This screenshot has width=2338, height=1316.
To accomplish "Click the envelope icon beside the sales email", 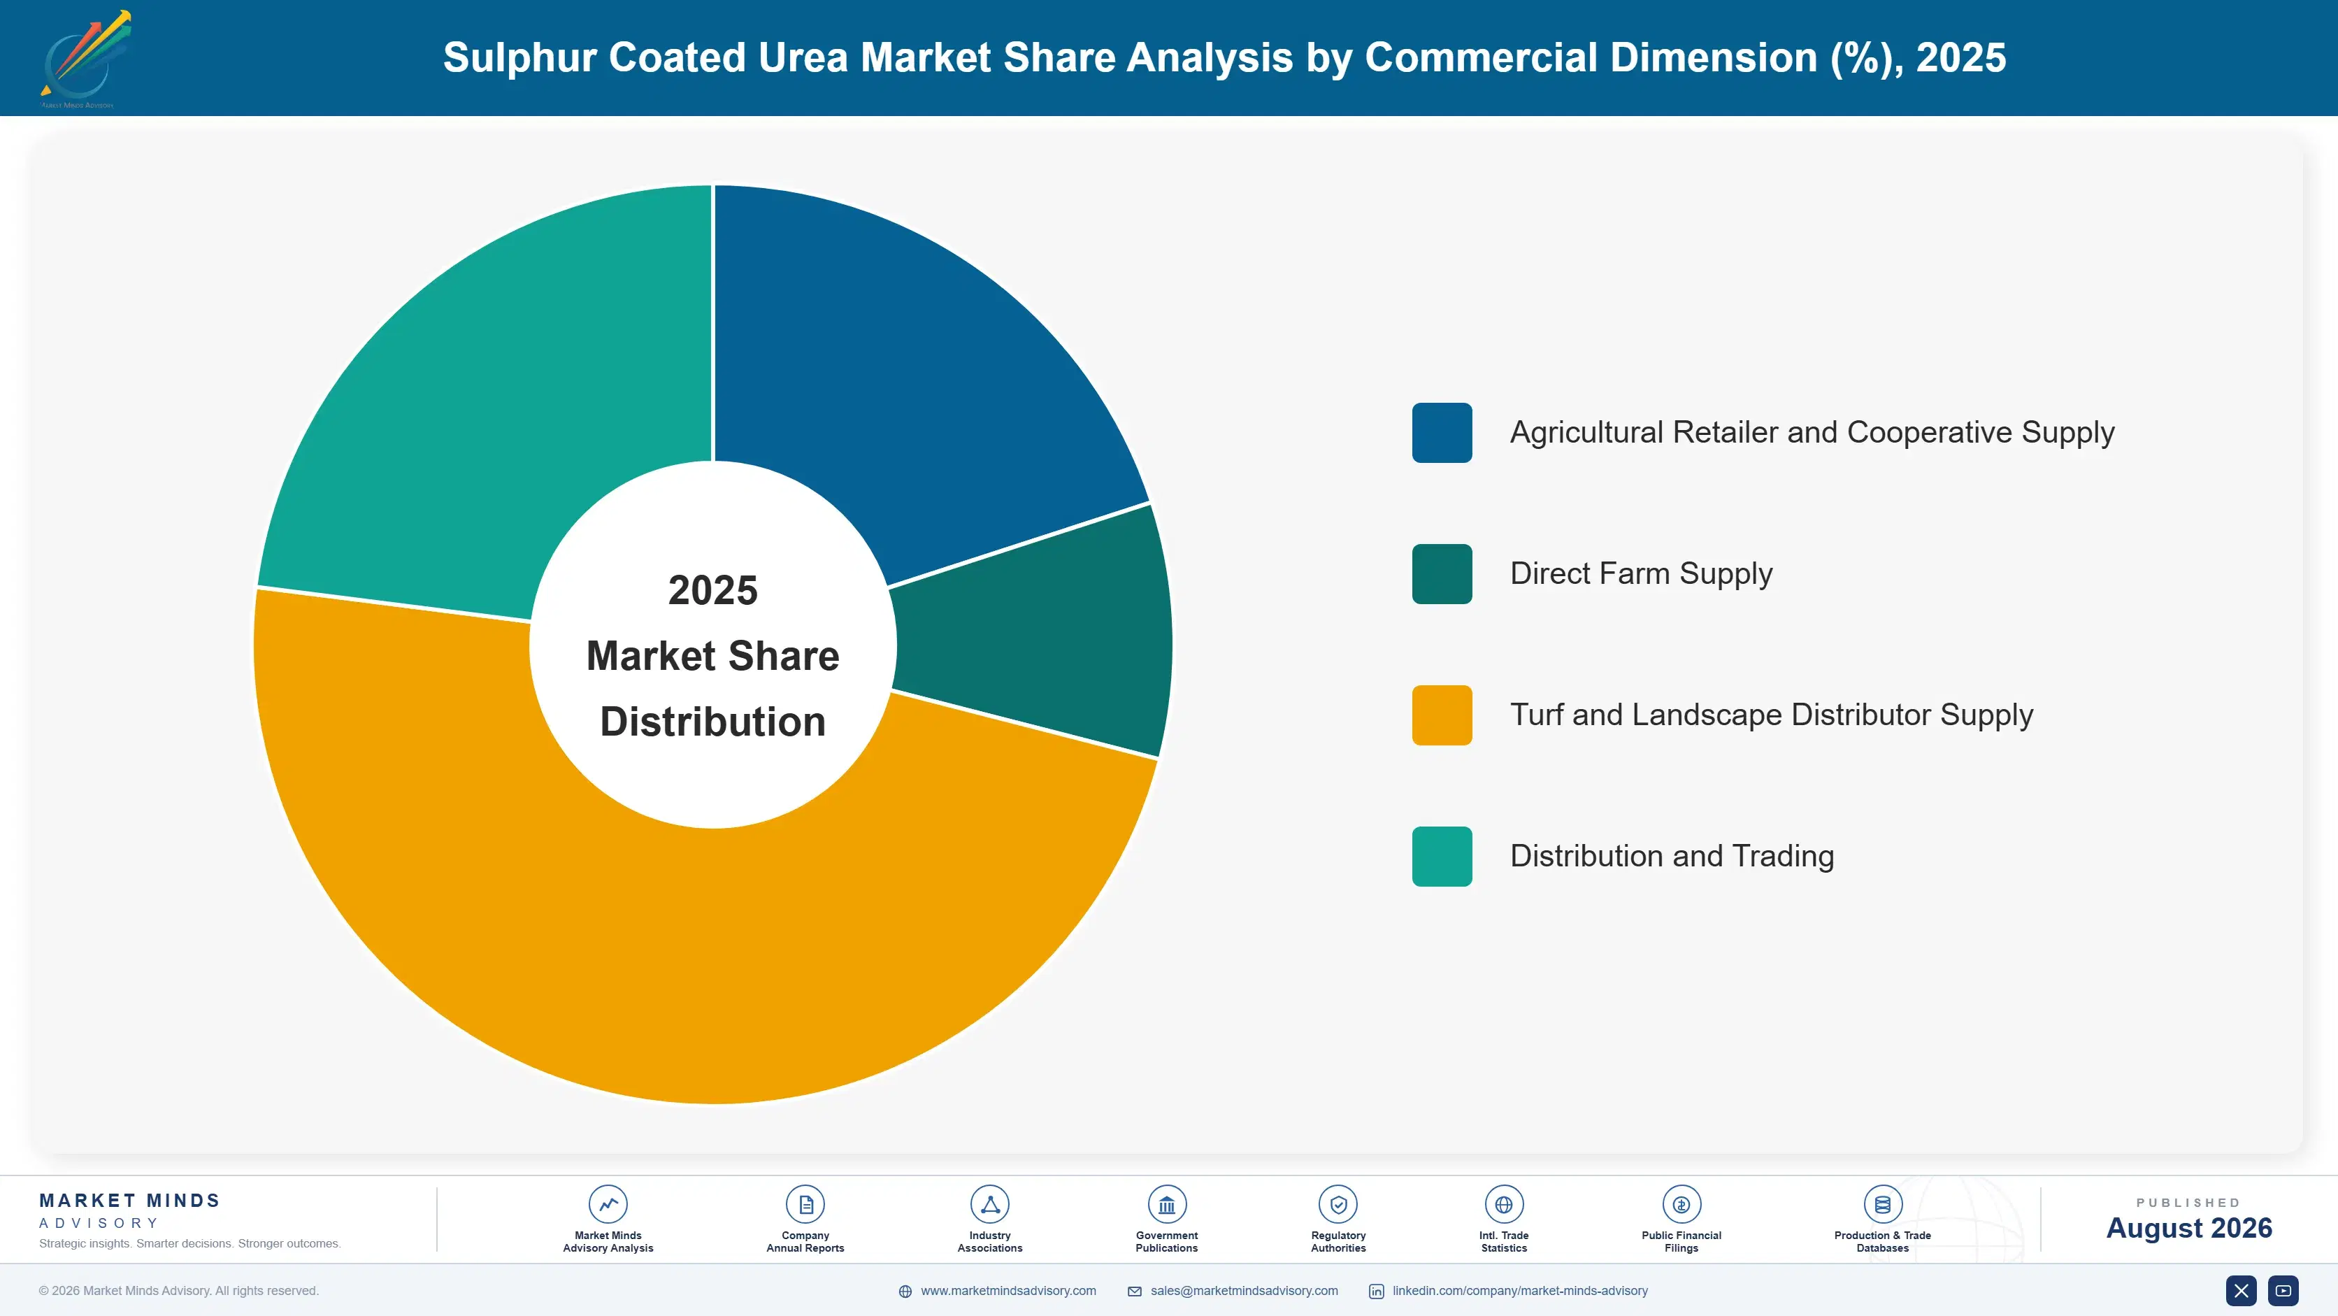I will tap(1135, 1292).
